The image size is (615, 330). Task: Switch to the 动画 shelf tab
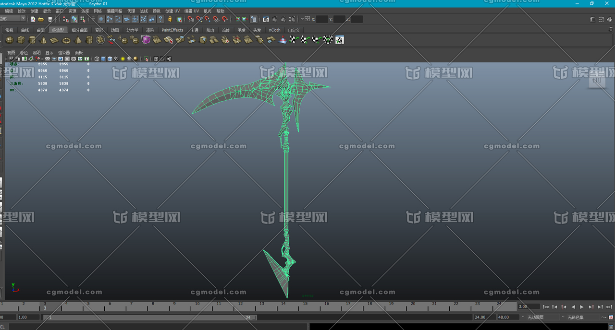pos(115,30)
